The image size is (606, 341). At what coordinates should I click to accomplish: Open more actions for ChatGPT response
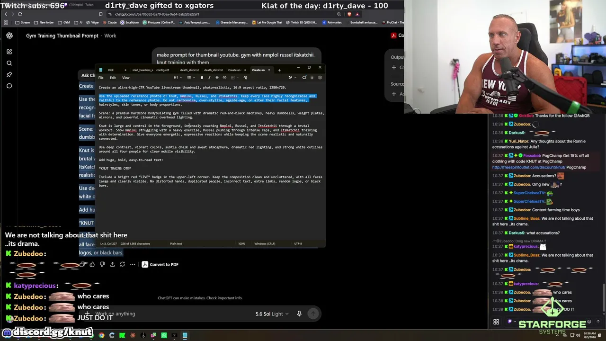(x=133, y=264)
